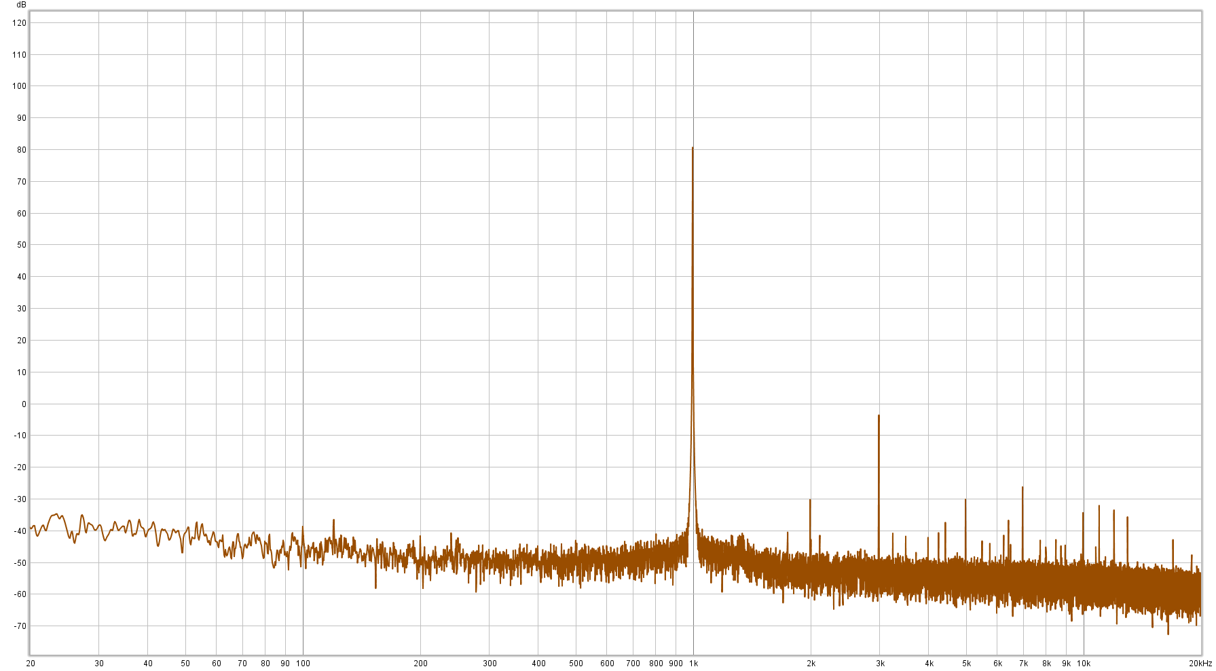Select the 50 value on the dB axis
The height and width of the screenshot is (671, 1216).
[22, 245]
